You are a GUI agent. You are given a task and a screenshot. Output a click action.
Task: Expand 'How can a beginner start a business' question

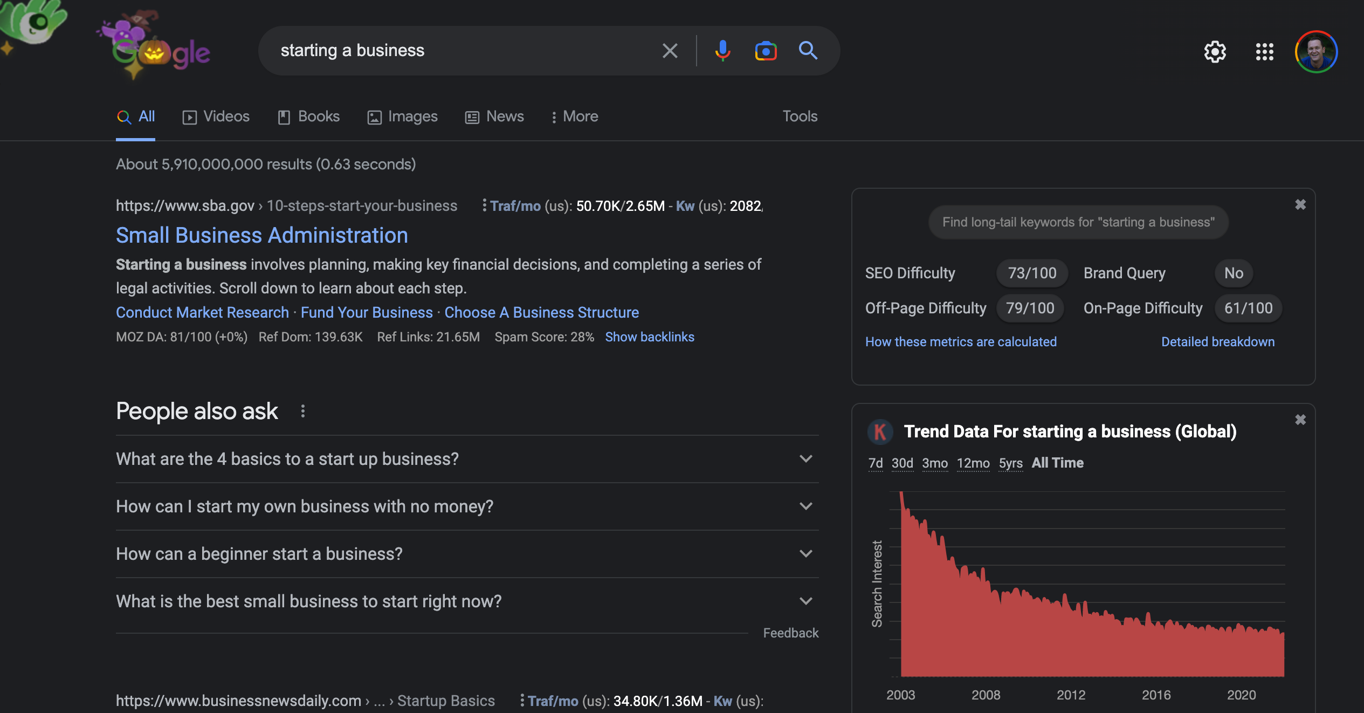pyautogui.click(x=467, y=554)
